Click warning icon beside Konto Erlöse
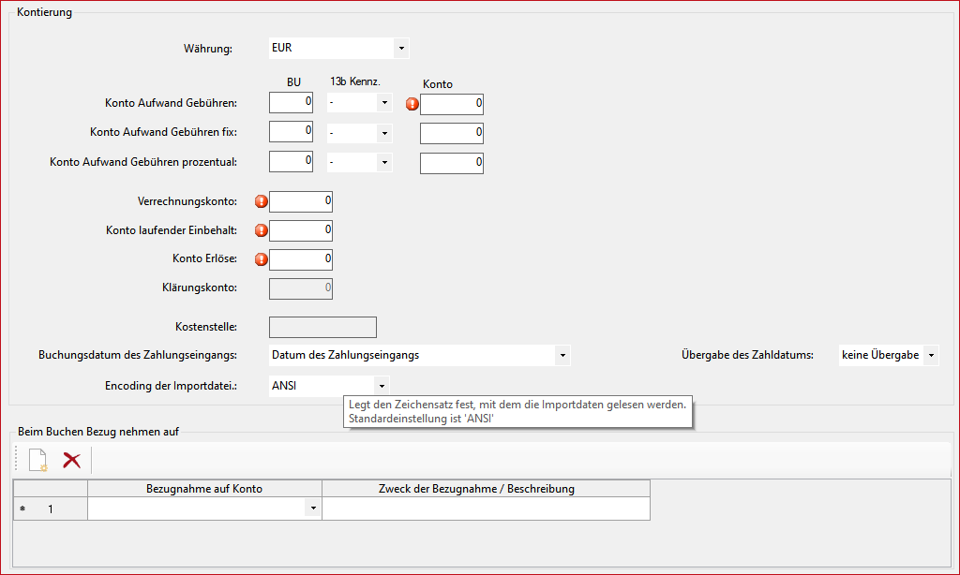 (262, 259)
